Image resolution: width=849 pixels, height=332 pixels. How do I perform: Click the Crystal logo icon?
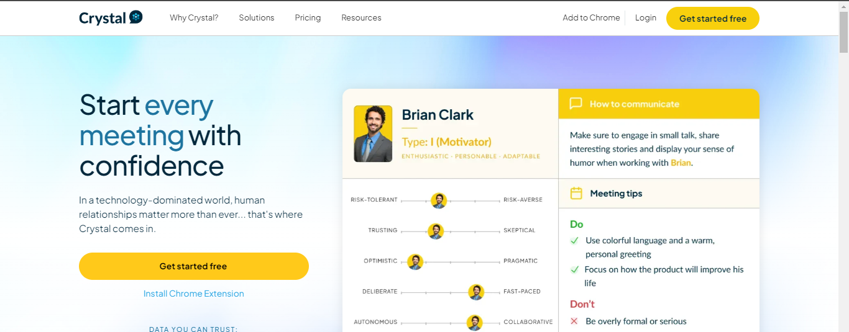pyautogui.click(x=135, y=17)
